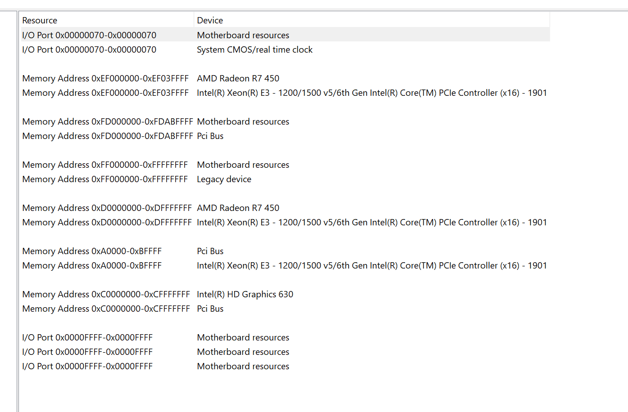Select I/O Port 0x70 Motherboard resources row
Viewport: 628px width, 412px height.
tap(89, 35)
